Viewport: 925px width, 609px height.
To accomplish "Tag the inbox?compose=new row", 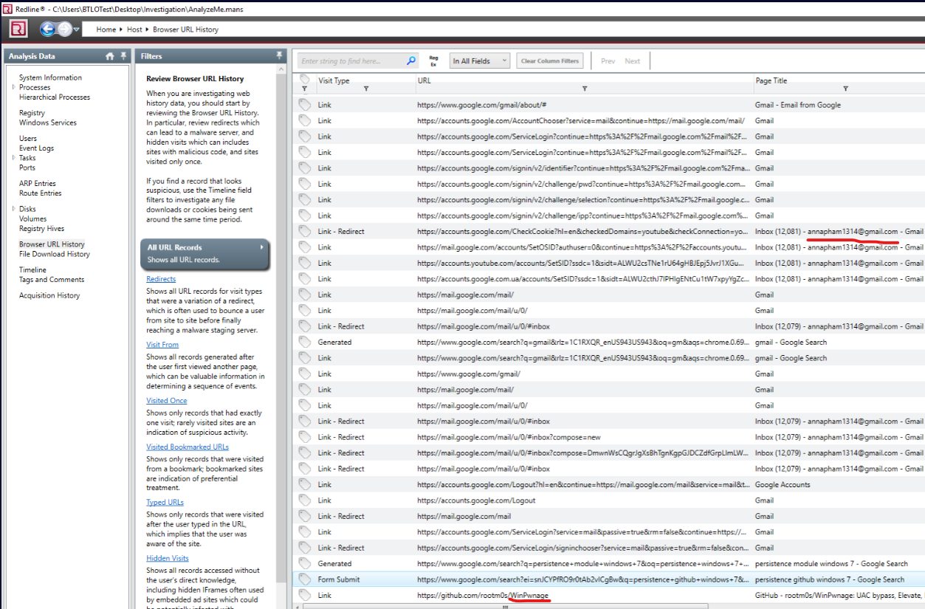I will [x=304, y=437].
